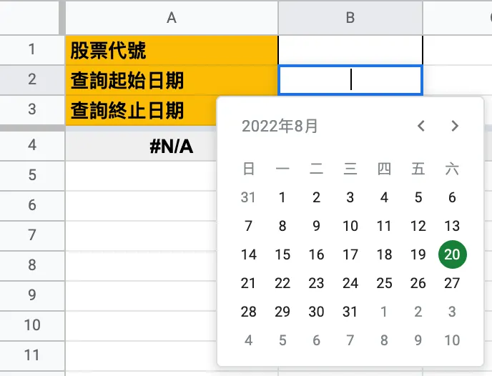Go to next month in date picker

point(455,127)
